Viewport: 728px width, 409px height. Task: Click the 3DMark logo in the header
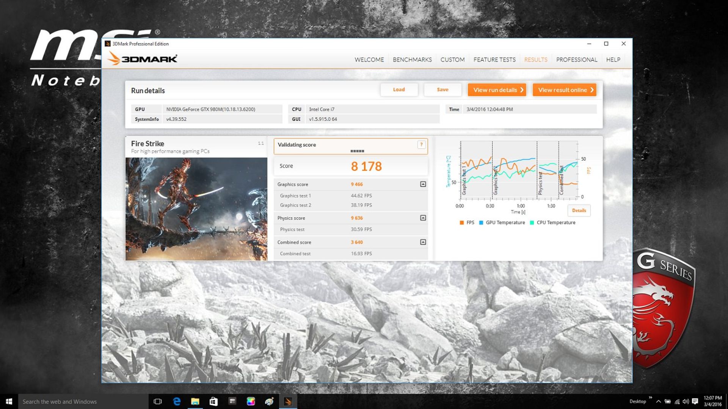142,59
